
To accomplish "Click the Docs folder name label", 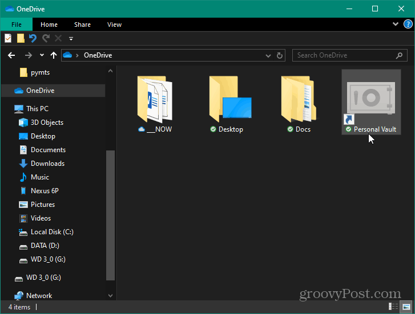I will (303, 129).
